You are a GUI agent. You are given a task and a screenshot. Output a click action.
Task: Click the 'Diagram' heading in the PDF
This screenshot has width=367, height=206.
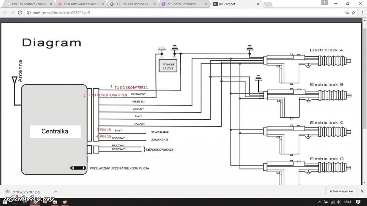52,43
